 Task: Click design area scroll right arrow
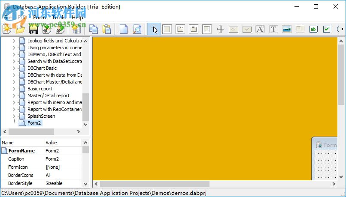(334, 184)
